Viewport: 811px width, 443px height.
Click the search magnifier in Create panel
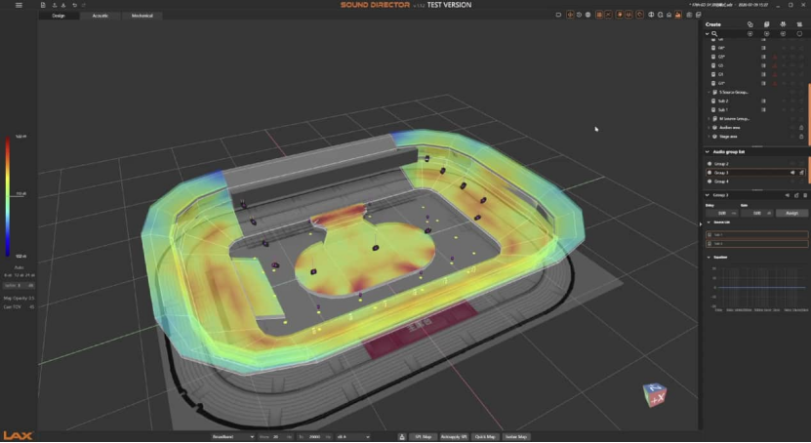point(714,33)
